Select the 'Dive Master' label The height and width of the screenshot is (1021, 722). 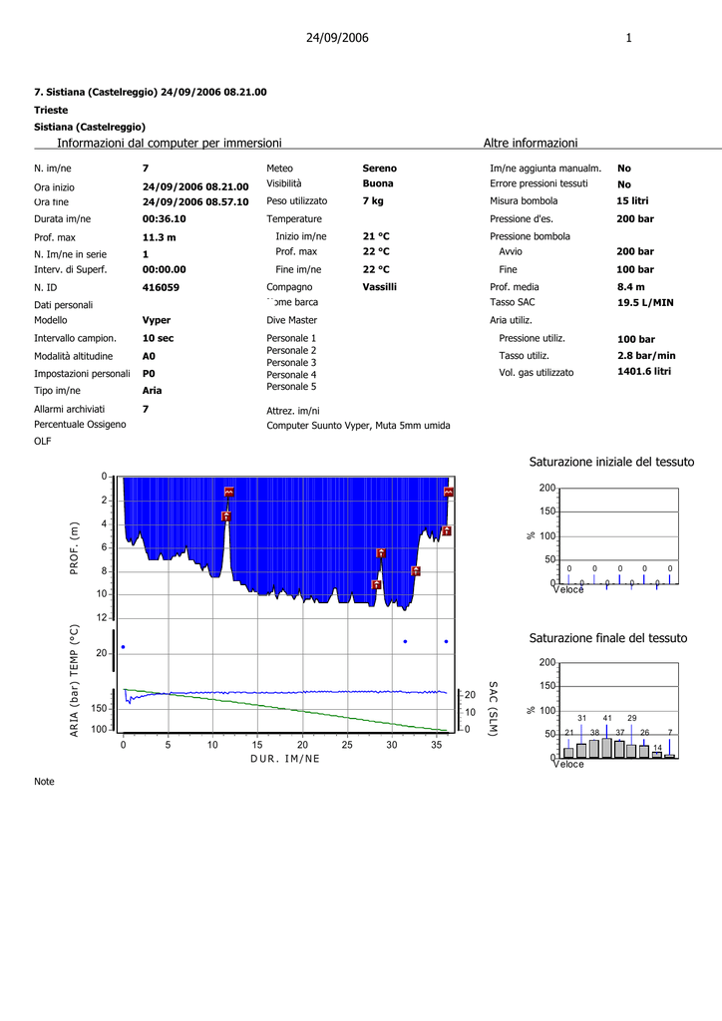[x=291, y=320]
